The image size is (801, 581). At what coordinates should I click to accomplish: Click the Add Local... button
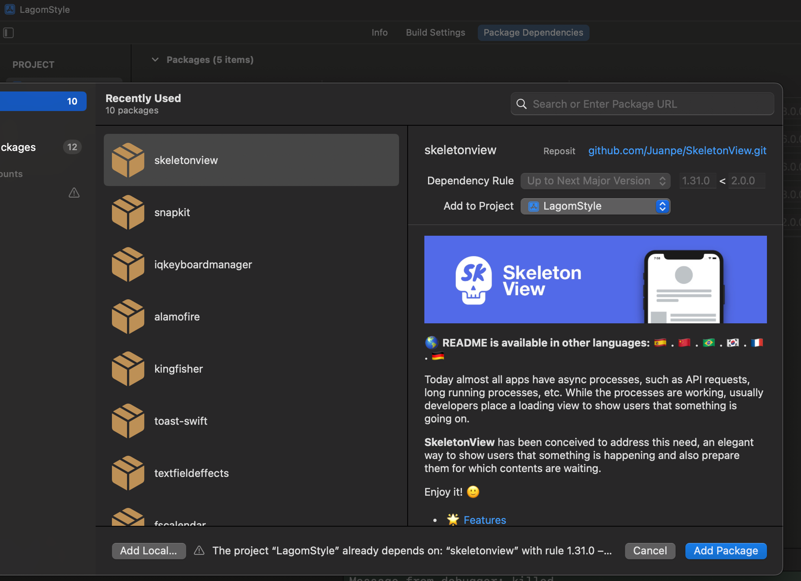tap(149, 551)
